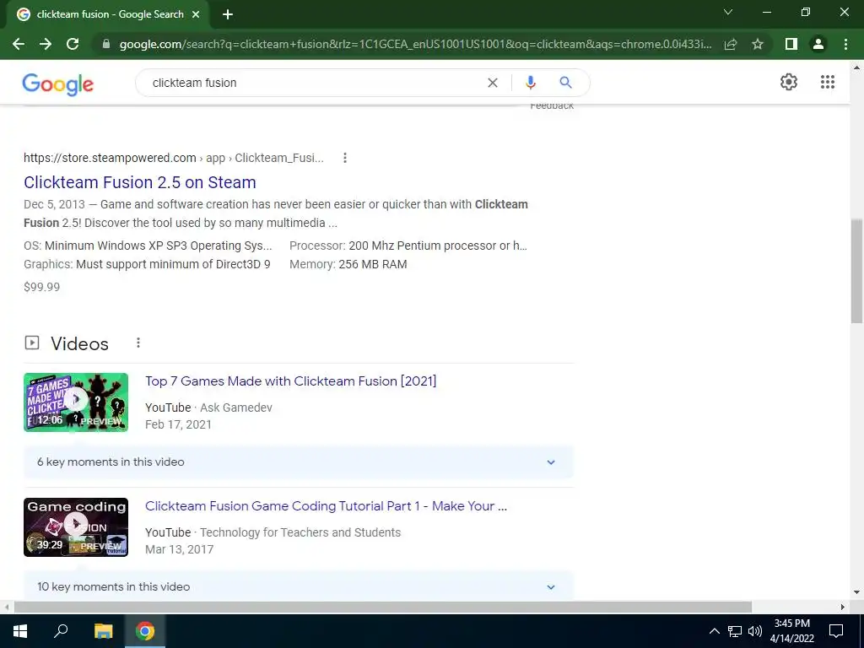Click the Videos section heading
Screen dimensions: 864x648
(x=80, y=344)
